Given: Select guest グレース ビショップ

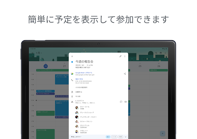Looking at the screenshot, I should pyautogui.click(x=87, y=112).
